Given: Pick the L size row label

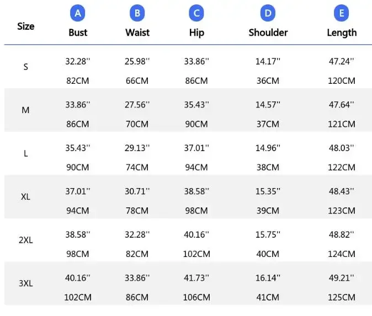Looking at the screenshot, I should pyautogui.click(x=25, y=153).
